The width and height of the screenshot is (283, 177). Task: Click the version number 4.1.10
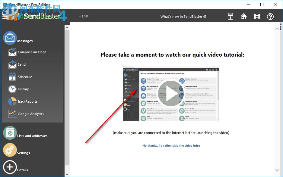click(x=83, y=16)
